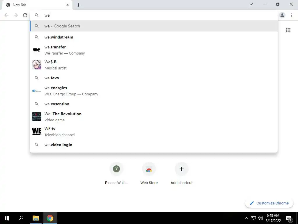This screenshot has width=298, height=224.
Task: Open the Google apps grid icon
Action: coord(288,30)
